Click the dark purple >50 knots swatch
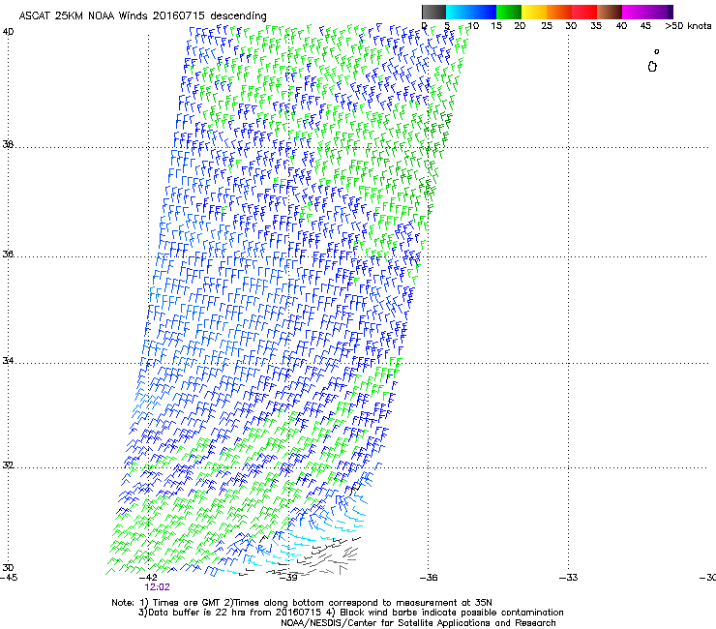Screen dimensions: 716x629 (x=671, y=12)
